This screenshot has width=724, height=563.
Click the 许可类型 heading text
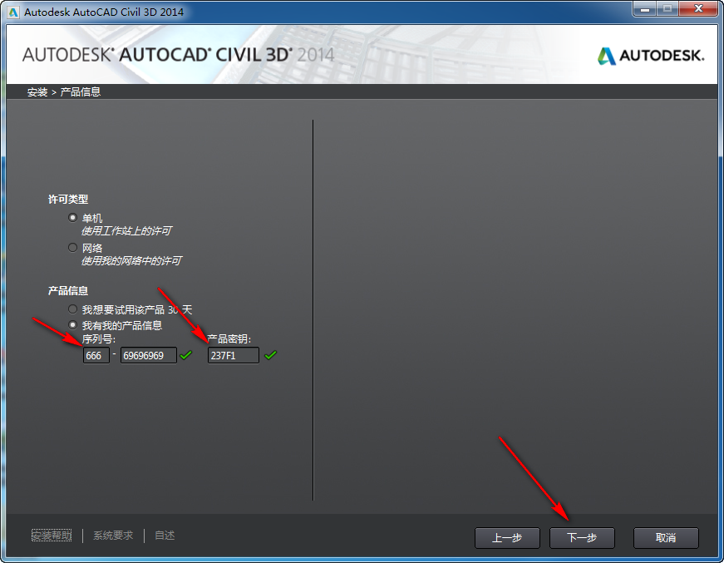pyautogui.click(x=68, y=200)
